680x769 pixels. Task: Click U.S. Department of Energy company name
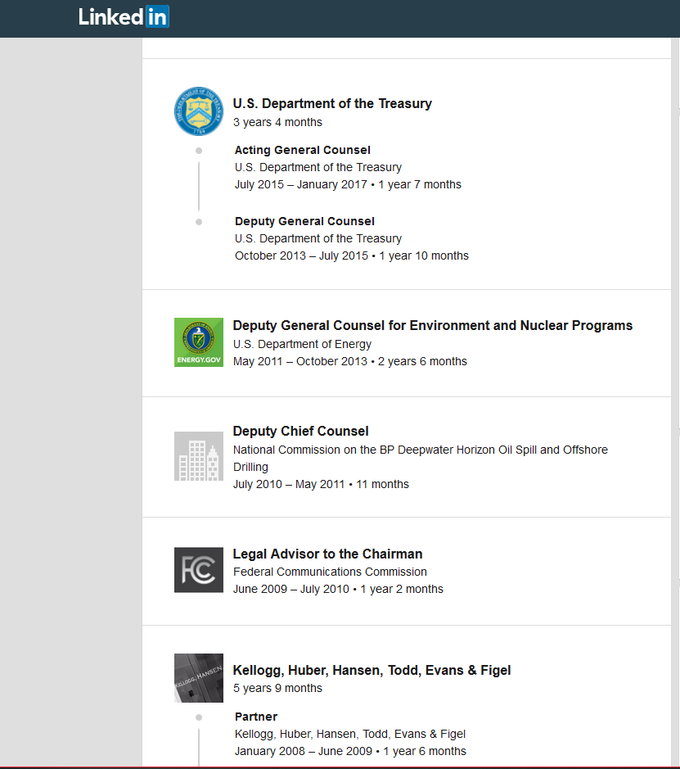click(302, 344)
